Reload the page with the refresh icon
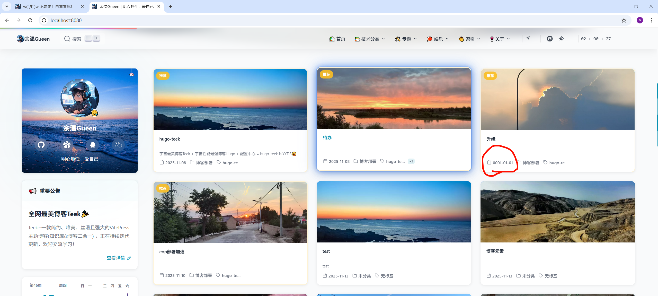The width and height of the screenshot is (658, 296). (x=30, y=20)
